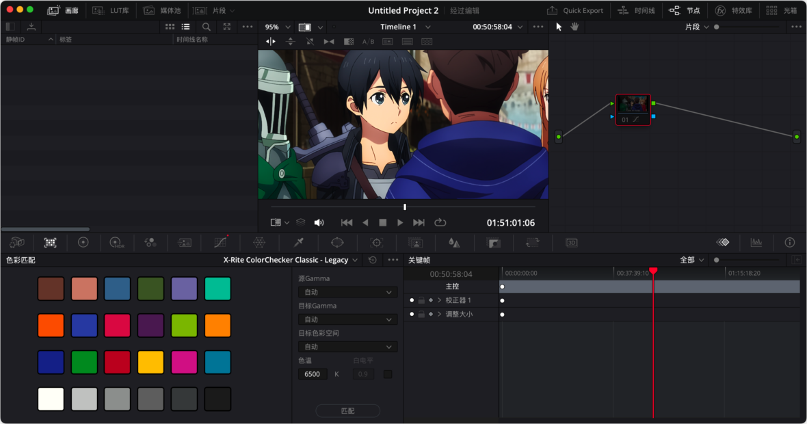Expand the 校正器 1 keyframe track

tap(439, 300)
